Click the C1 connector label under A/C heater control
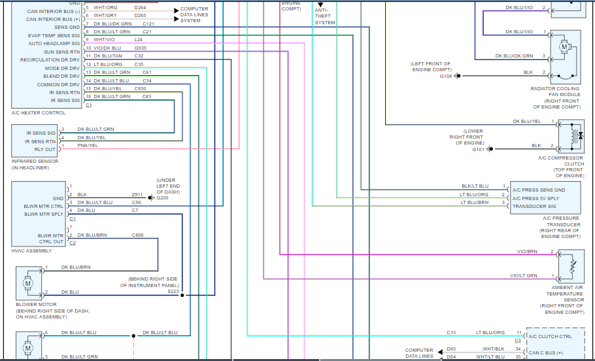The width and height of the screenshot is (595, 361). (89, 105)
